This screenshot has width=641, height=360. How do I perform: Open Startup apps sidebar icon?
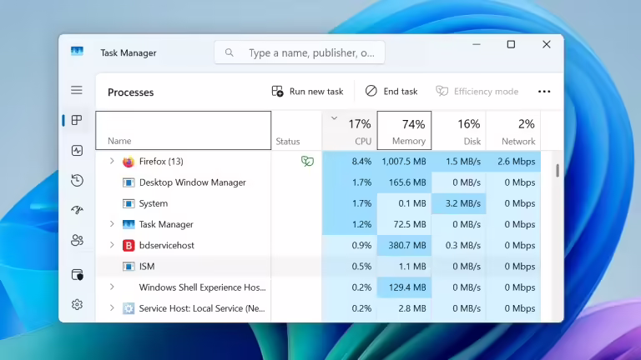pos(77,210)
